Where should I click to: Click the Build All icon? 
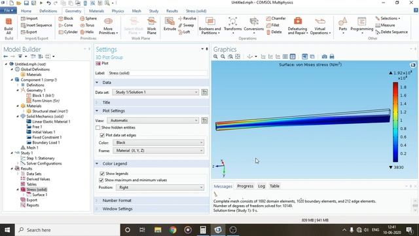point(9,26)
